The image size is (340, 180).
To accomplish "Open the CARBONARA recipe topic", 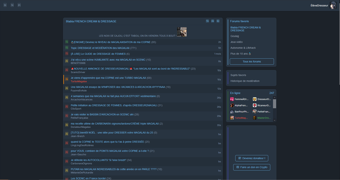I will click(x=115, y=124).
